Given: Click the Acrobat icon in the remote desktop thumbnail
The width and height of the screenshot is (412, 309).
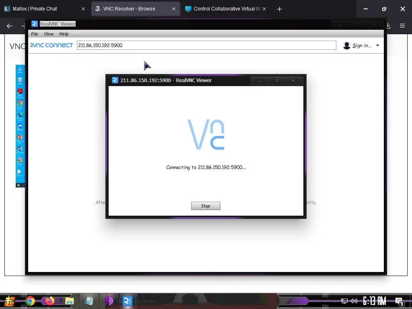Looking at the screenshot, I should click(x=20, y=91).
